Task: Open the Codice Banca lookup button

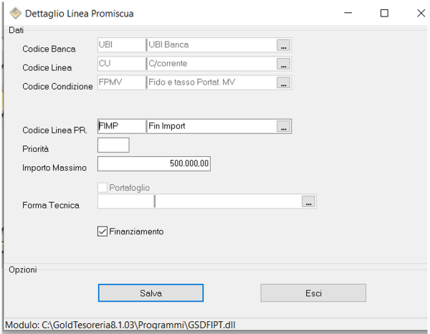Action: coord(284,45)
